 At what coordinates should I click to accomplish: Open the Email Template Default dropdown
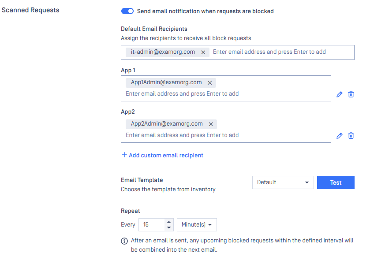coord(283,182)
